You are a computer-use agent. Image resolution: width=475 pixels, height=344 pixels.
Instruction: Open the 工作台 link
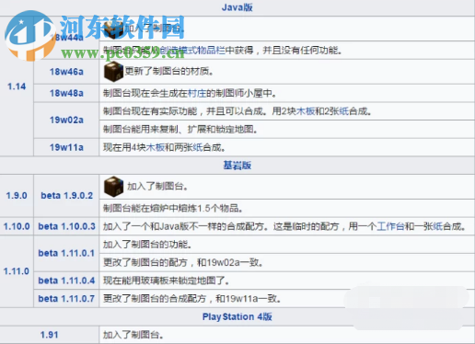tap(390, 226)
